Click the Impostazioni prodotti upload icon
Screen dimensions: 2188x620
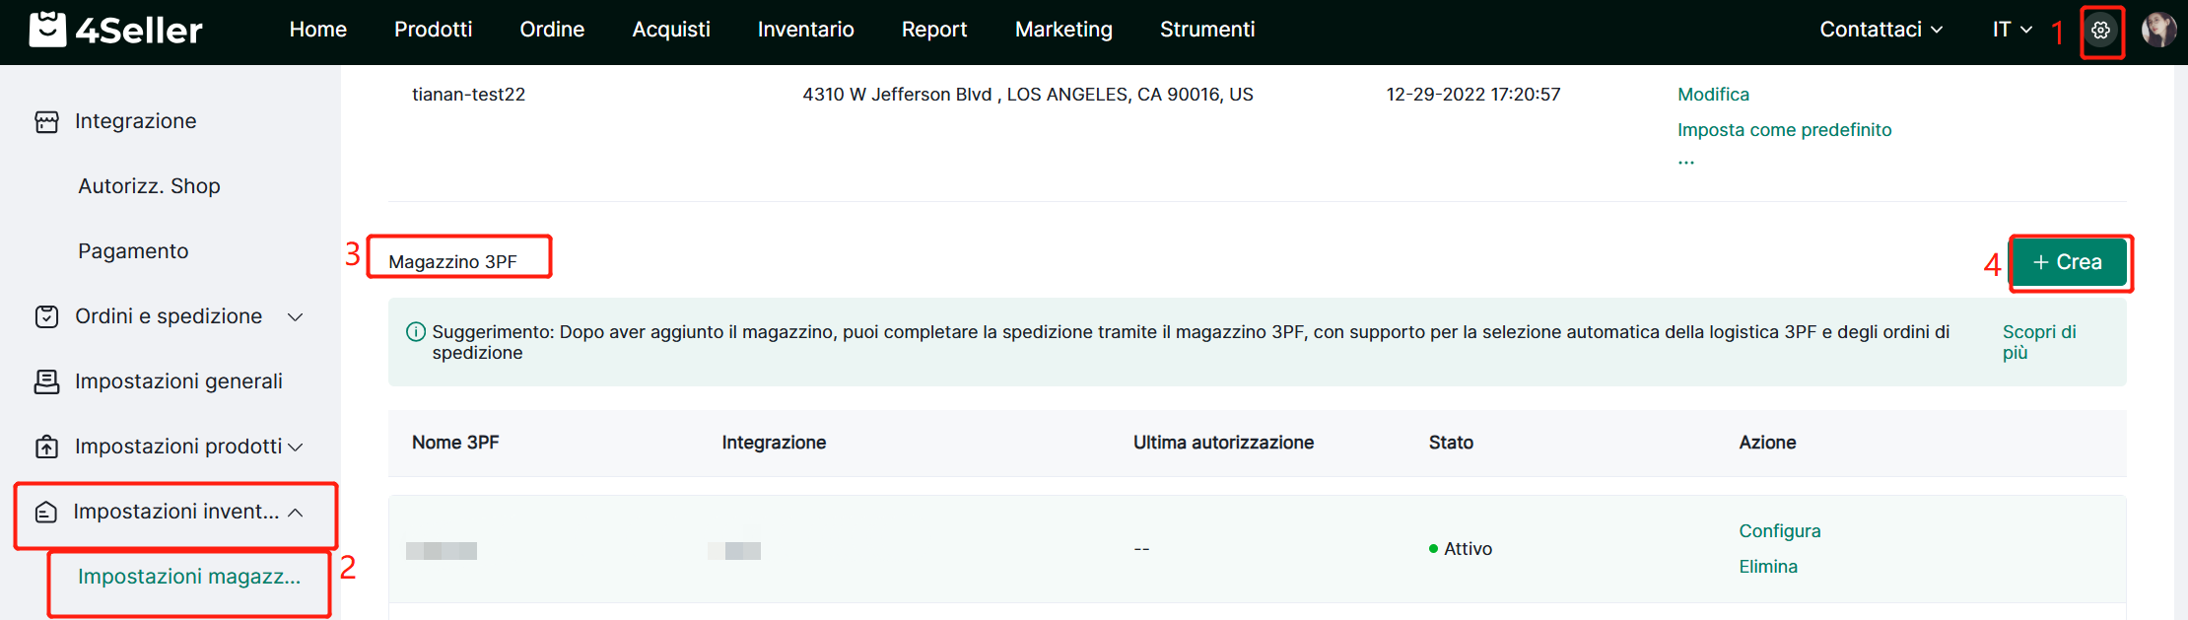pos(46,447)
